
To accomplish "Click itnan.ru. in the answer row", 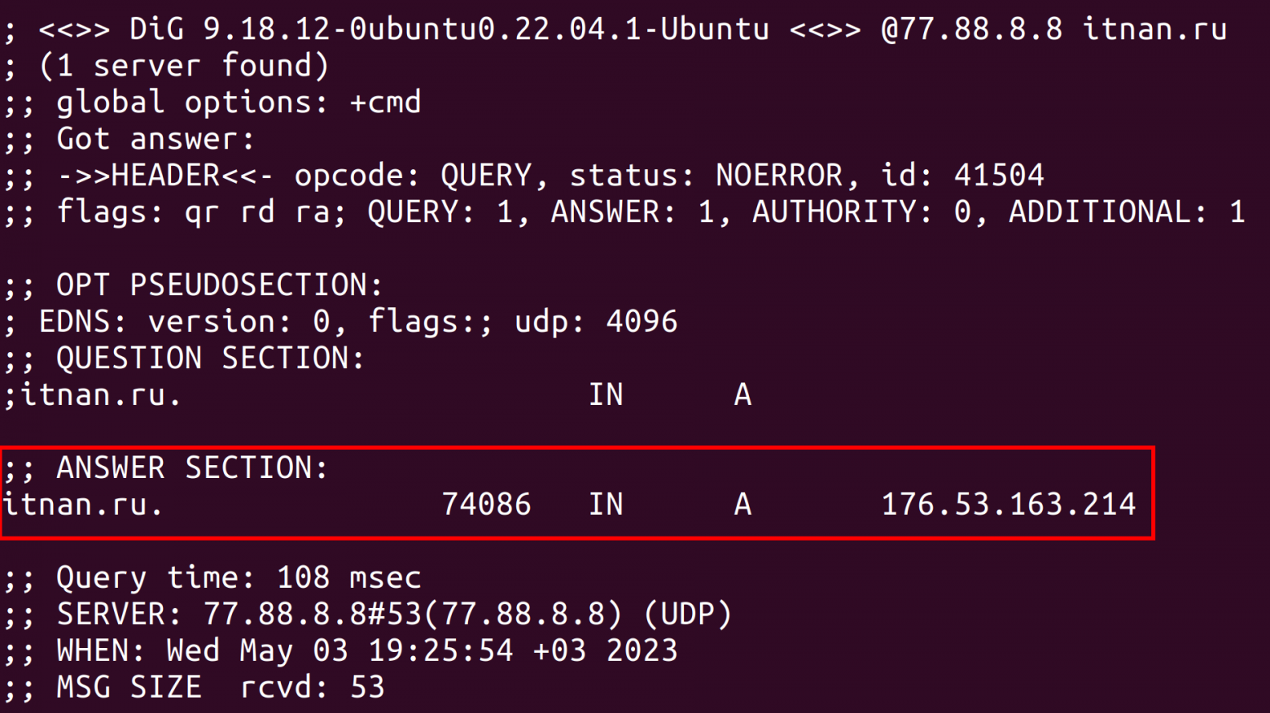I will [x=83, y=505].
